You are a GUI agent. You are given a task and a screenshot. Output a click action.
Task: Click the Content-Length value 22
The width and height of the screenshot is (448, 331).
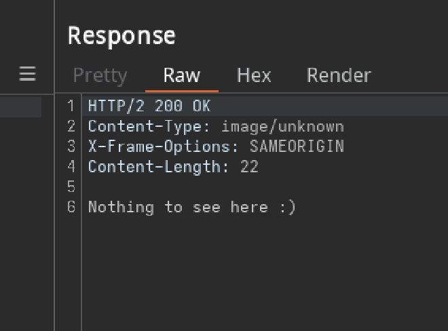(x=249, y=167)
